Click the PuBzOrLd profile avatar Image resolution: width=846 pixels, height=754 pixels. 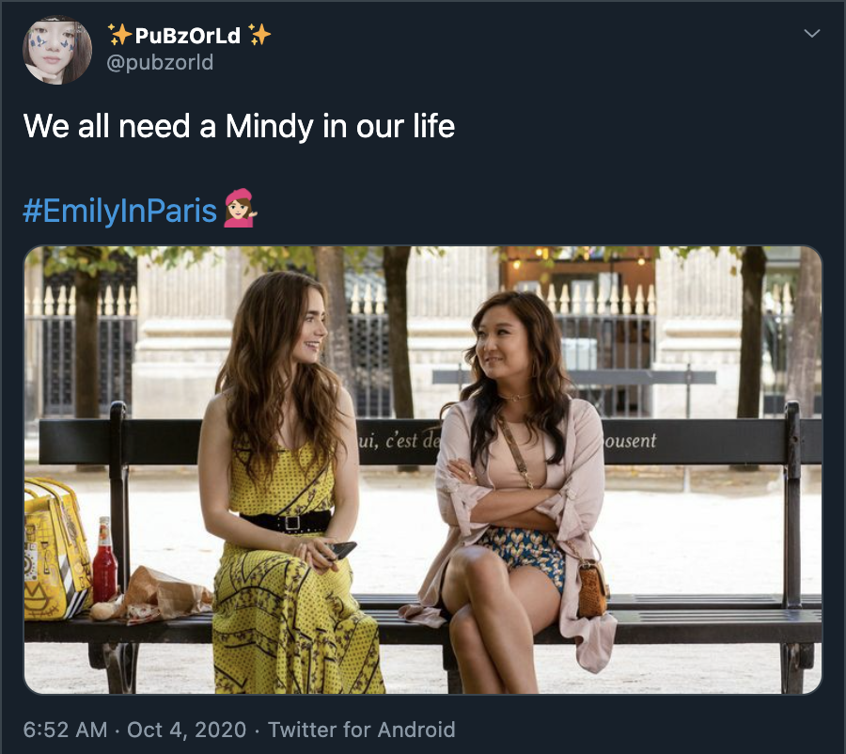(57, 50)
